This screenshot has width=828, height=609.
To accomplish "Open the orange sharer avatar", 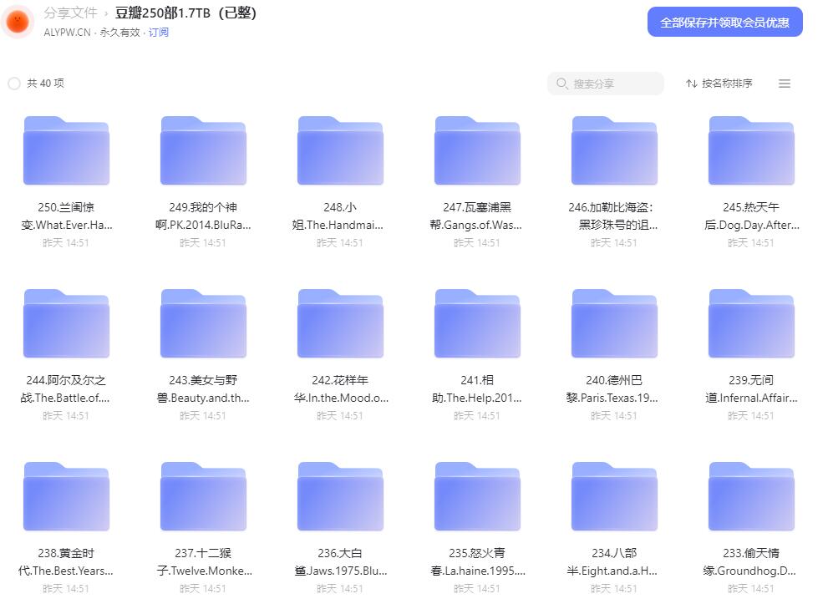I will [x=18, y=22].
